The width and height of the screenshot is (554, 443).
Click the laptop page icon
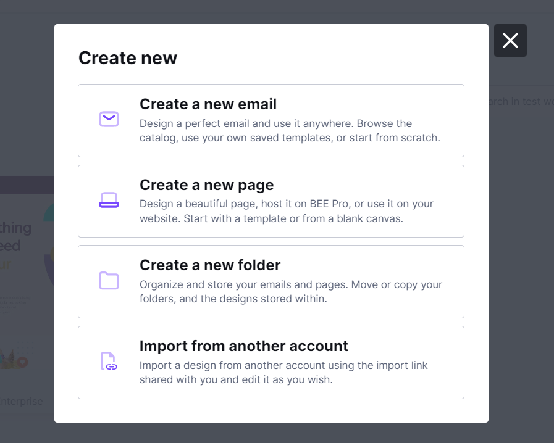pos(109,200)
